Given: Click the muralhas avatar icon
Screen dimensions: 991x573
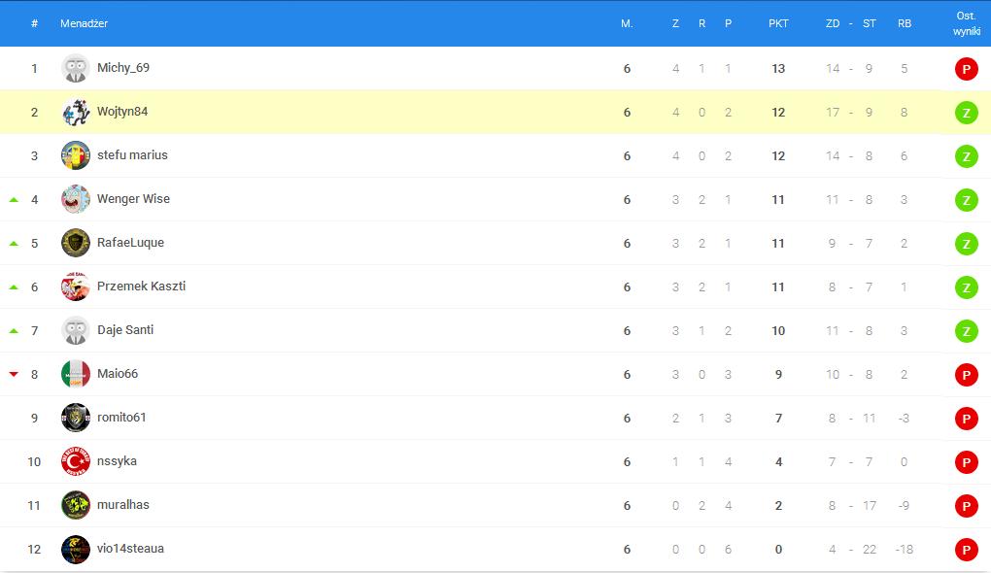Looking at the screenshot, I should point(76,505).
